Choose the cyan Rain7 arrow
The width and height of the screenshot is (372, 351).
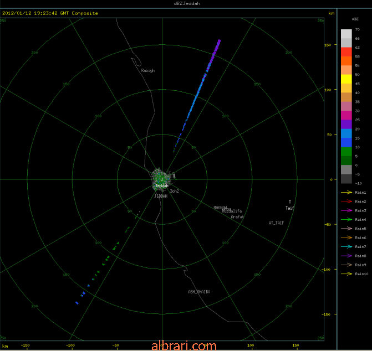tap(346, 246)
